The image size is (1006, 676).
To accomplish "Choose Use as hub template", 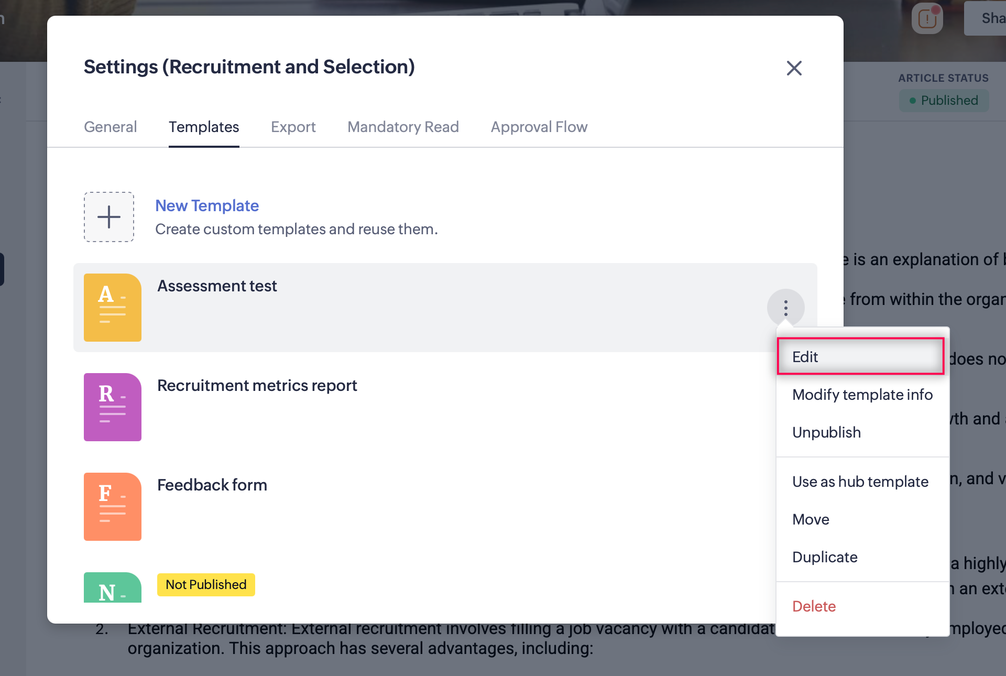I will (860, 482).
